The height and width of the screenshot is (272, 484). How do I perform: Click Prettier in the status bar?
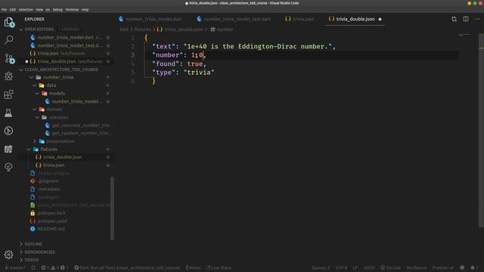pyautogui.click(x=442, y=267)
